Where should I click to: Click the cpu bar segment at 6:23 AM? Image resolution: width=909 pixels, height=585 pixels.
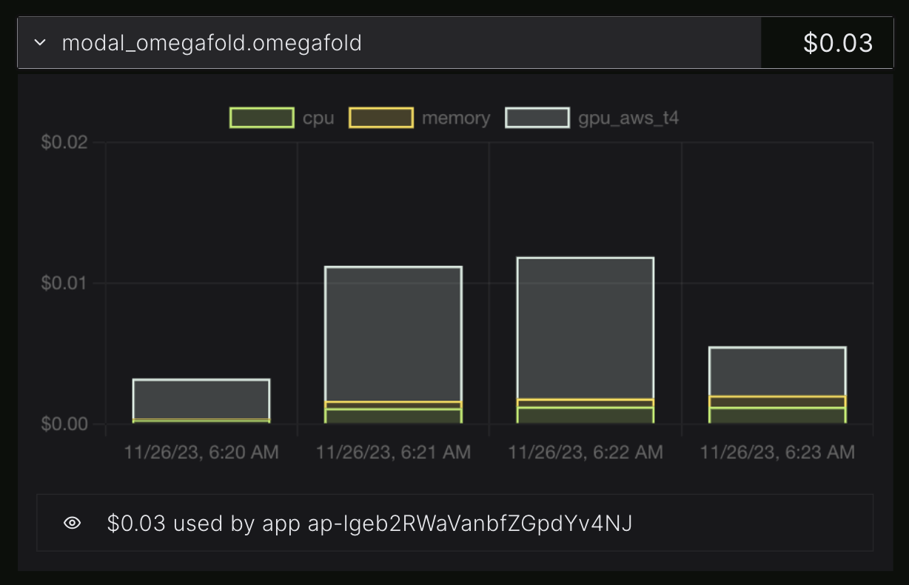coord(777,415)
